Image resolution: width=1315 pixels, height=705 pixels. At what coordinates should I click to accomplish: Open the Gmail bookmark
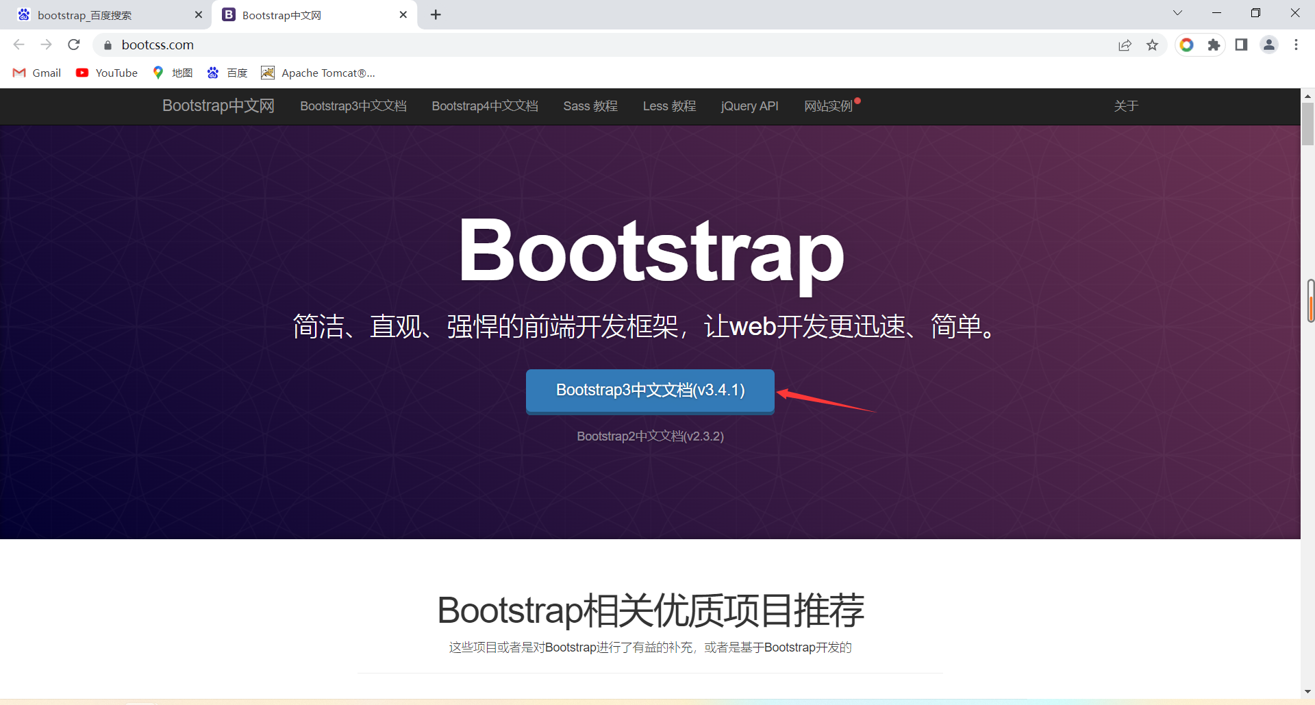click(x=37, y=73)
